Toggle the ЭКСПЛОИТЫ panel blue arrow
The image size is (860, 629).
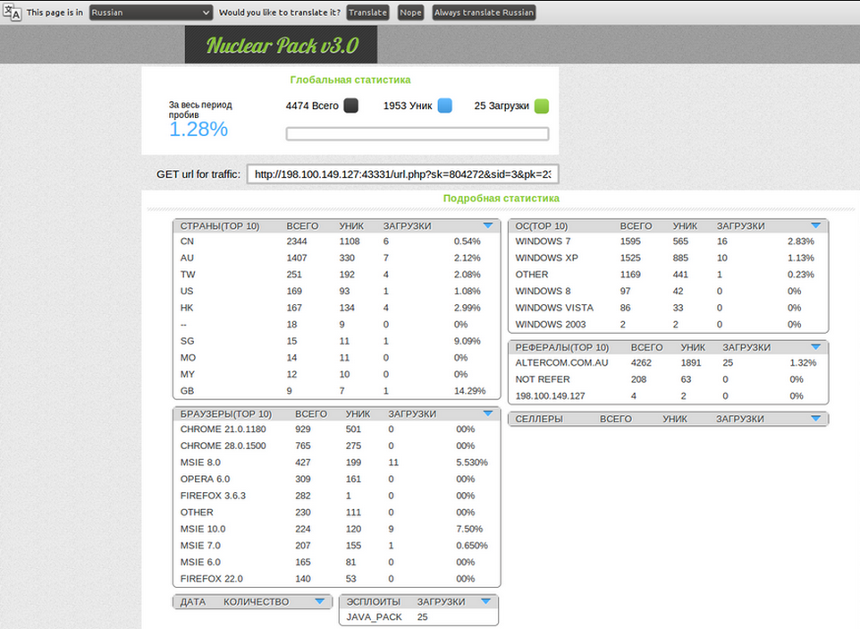485,602
